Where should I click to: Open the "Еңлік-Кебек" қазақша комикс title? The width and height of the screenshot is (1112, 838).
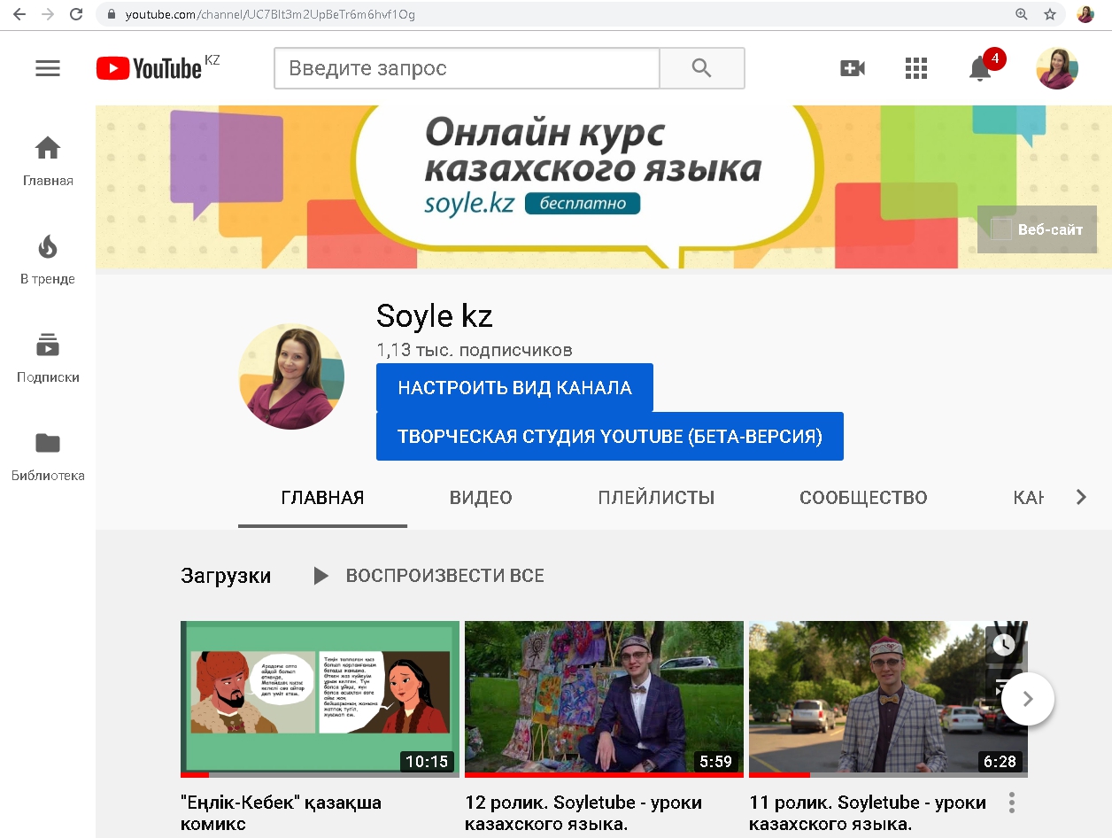click(282, 813)
